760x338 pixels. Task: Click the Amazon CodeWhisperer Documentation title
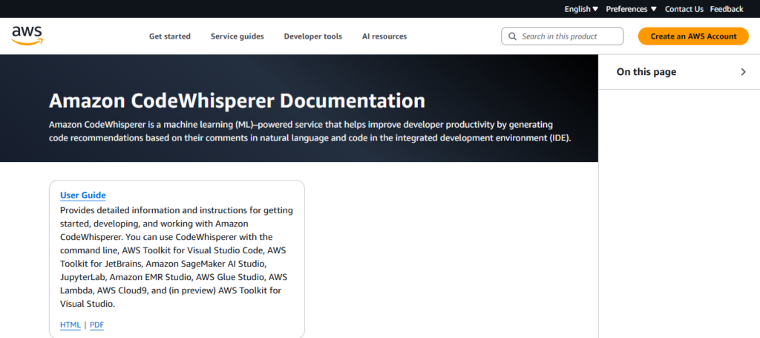(237, 101)
